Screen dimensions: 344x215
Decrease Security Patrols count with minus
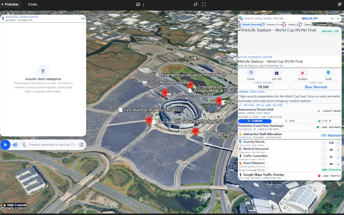(x=324, y=143)
